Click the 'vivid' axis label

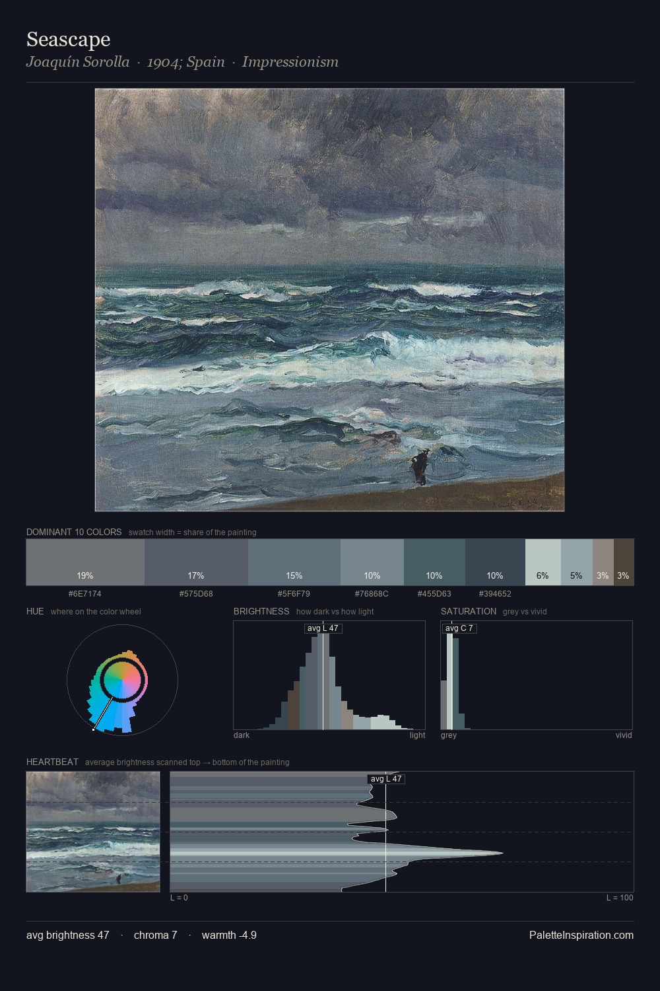click(x=624, y=735)
